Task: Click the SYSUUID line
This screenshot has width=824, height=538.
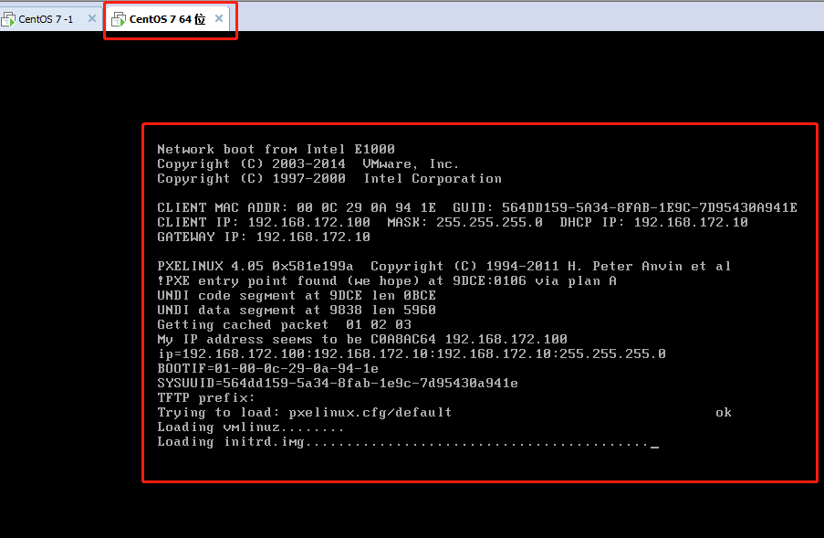Action: click(x=338, y=384)
